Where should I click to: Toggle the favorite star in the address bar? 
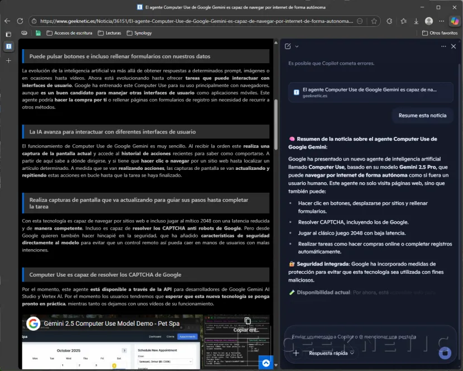[374, 21]
